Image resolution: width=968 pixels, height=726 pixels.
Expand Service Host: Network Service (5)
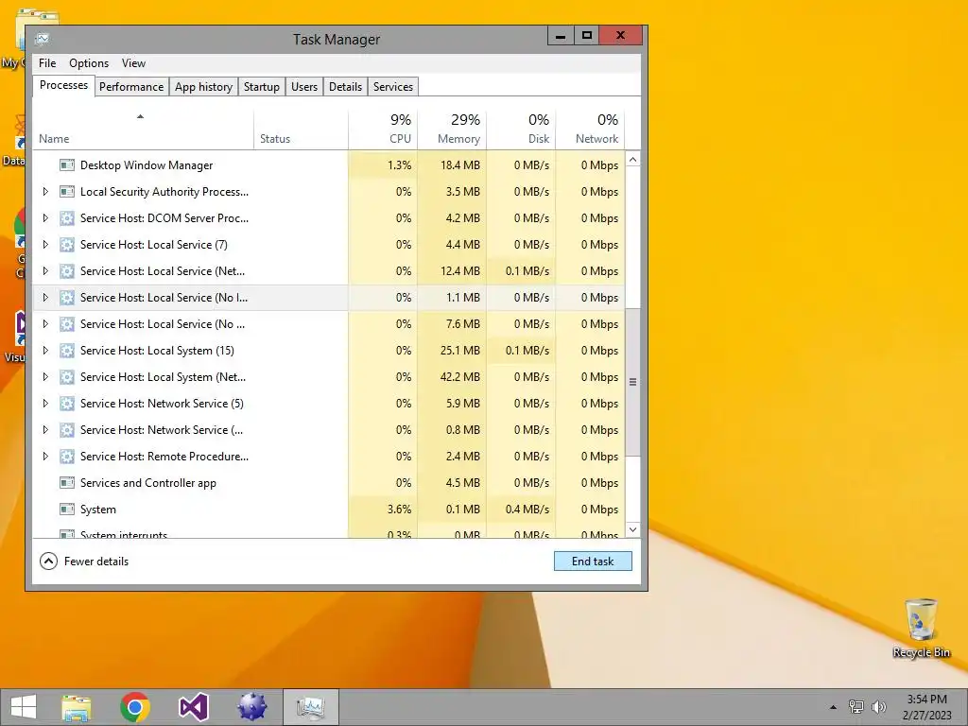(45, 404)
